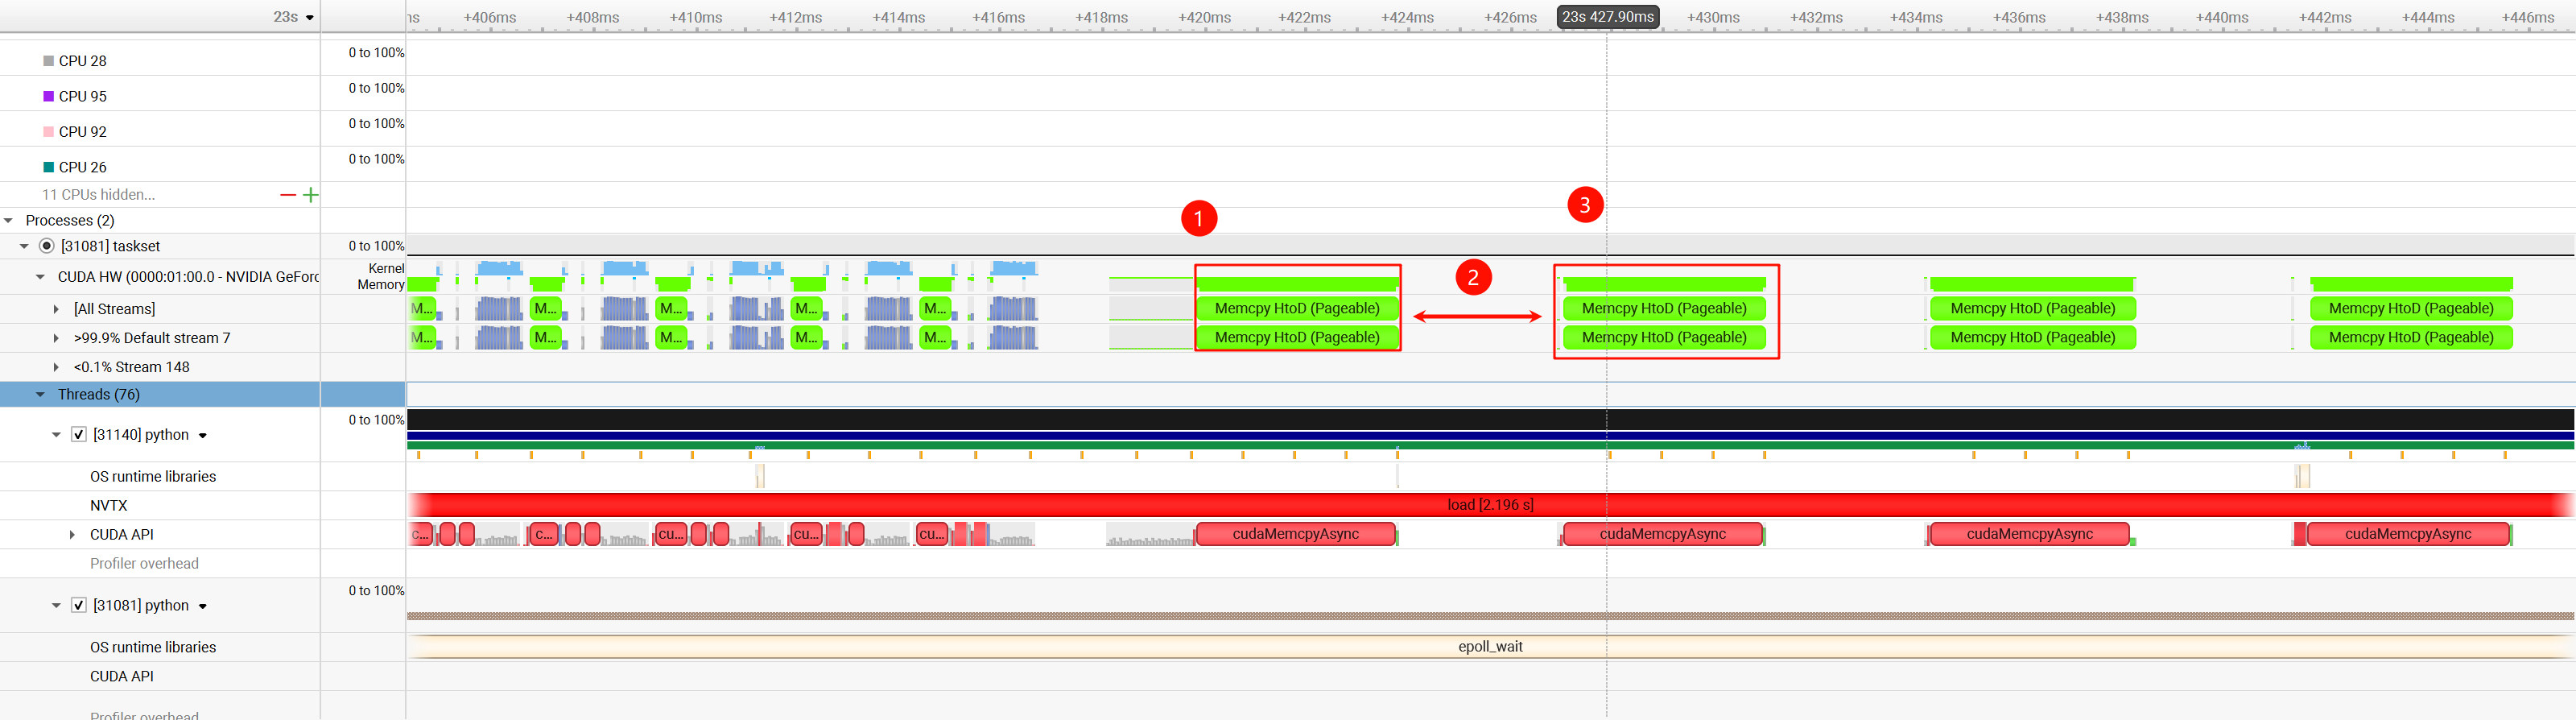Image resolution: width=2576 pixels, height=720 pixels.
Task: Expand the CUDA API row under [31140] python
Action: tap(72, 535)
